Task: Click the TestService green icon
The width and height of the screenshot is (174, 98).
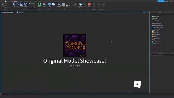Action: pos(153,44)
